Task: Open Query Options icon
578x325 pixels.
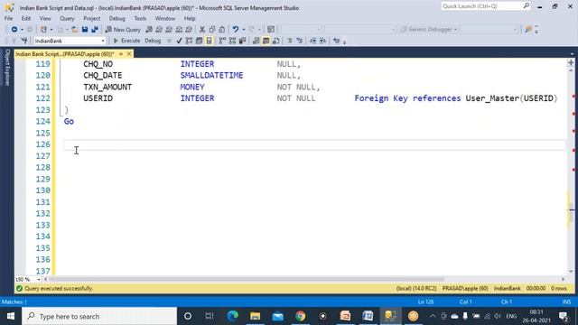Action: 199,41
